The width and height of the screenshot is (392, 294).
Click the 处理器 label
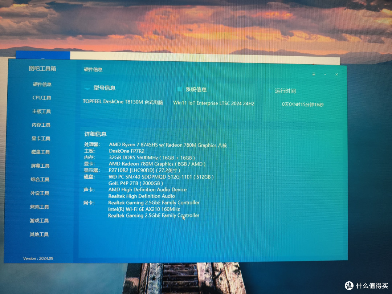92,144
